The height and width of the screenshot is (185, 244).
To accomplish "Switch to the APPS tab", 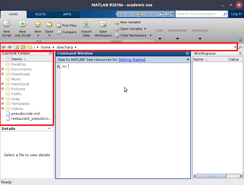I will click(67, 14).
